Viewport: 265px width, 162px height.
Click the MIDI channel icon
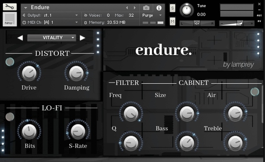(x=24, y=22)
